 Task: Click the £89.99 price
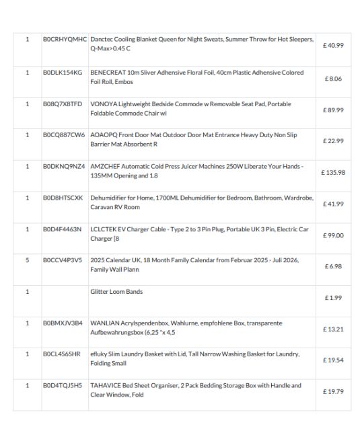pos(333,110)
